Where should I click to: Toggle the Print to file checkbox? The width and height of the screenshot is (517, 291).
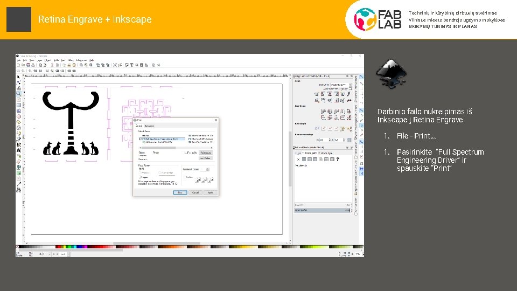pyautogui.click(x=186, y=153)
